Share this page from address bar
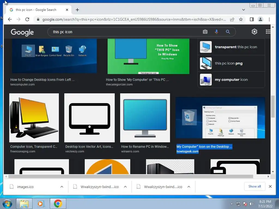 pyautogui.click(x=232, y=19)
